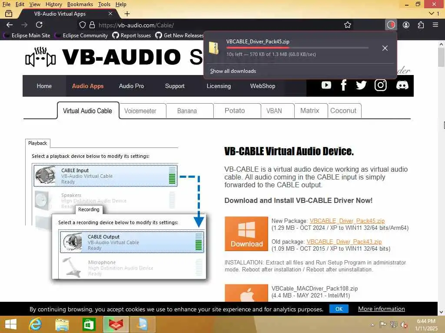Open the tracking protection shield icon
The height and width of the screenshot is (333, 445).
(x=82, y=25)
